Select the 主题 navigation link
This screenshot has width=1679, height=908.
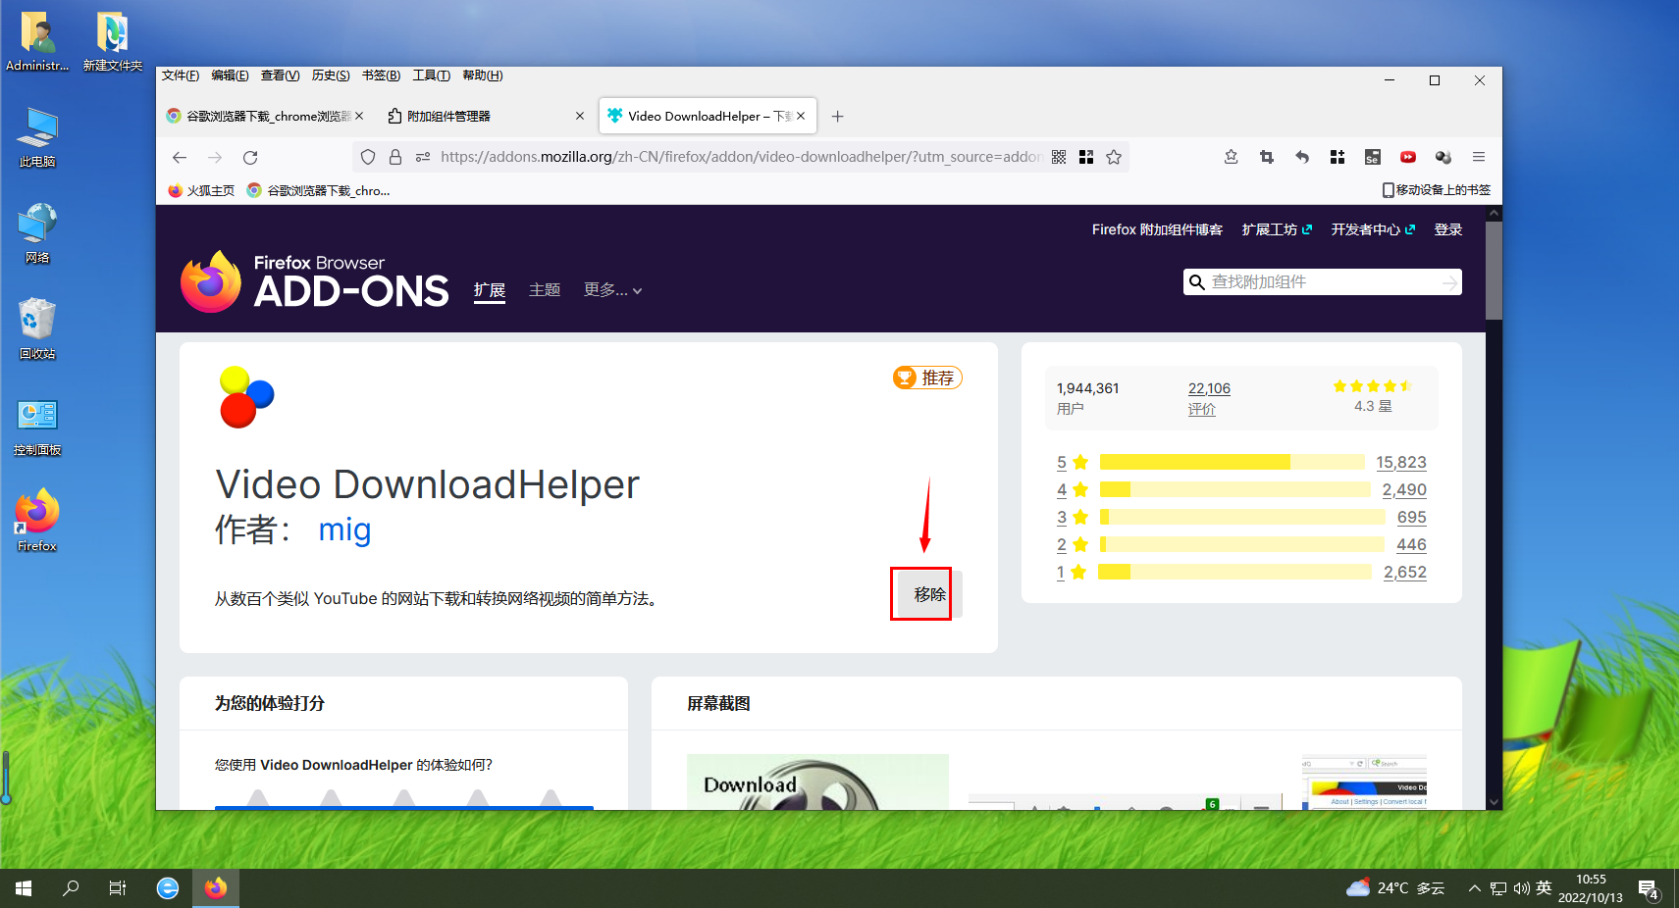click(545, 290)
